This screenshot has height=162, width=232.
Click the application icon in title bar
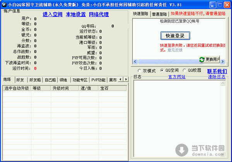coord(4,5)
